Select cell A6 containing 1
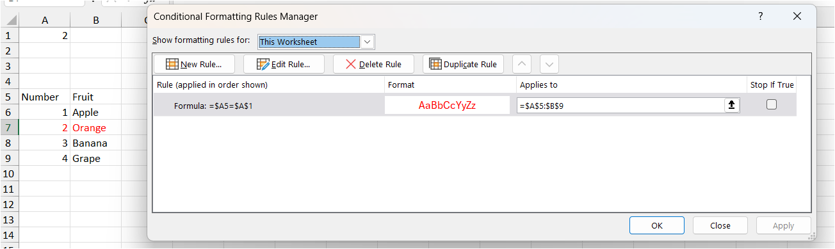835x249 pixels. click(x=45, y=113)
